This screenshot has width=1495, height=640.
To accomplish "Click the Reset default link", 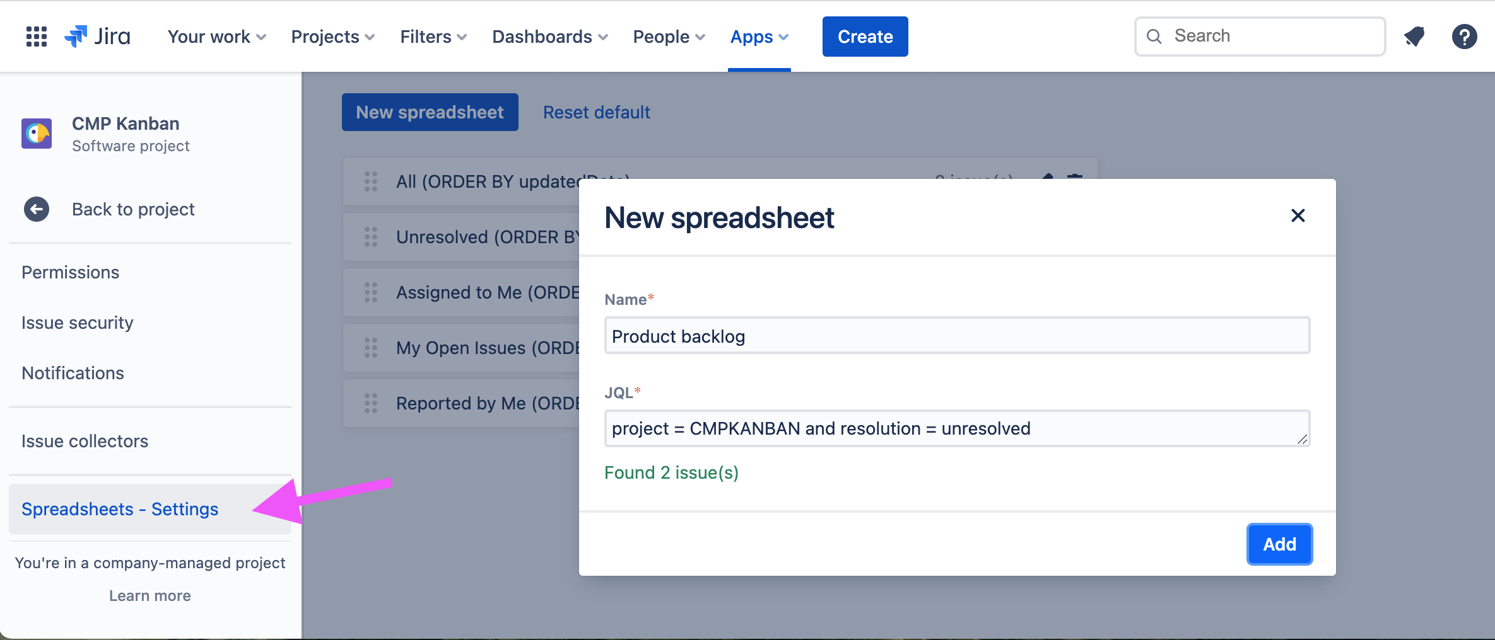I will tap(596, 112).
